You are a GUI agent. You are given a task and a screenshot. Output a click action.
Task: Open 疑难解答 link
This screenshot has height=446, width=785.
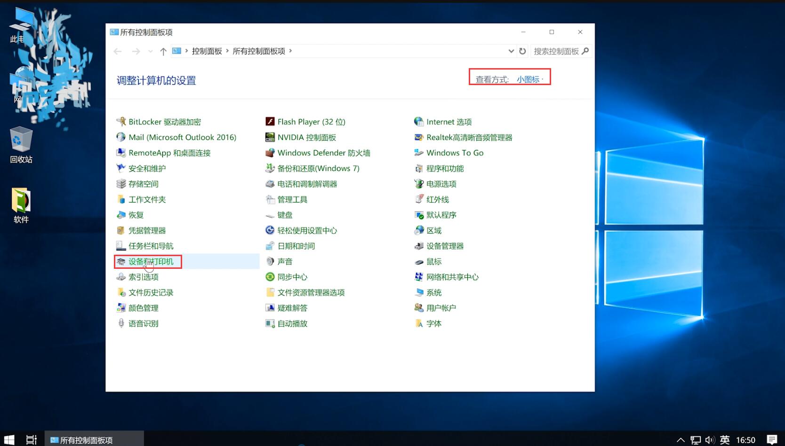coord(292,308)
